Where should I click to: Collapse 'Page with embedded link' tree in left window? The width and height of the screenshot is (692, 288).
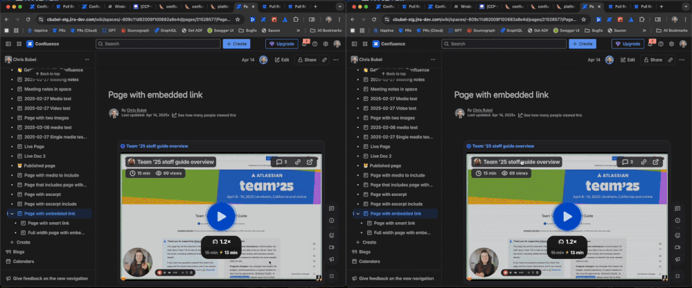click(x=12, y=213)
